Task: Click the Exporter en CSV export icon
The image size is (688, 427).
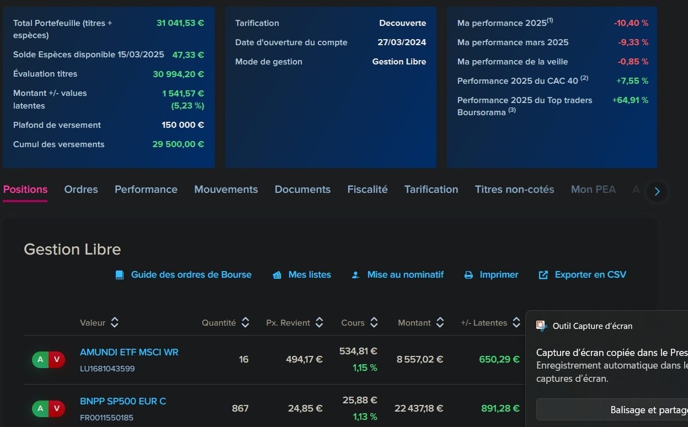Action: tap(543, 275)
